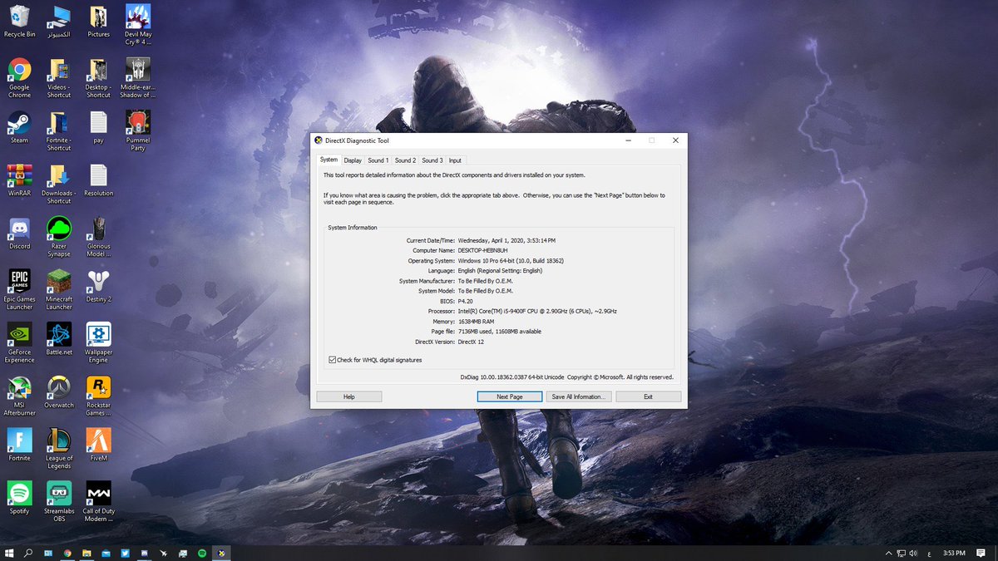Click the Help button in DxDiag
The image size is (998, 561).
(x=349, y=397)
